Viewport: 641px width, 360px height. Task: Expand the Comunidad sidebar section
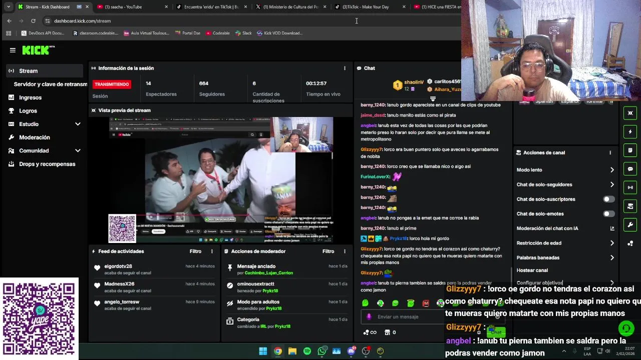click(x=78, y=150)
